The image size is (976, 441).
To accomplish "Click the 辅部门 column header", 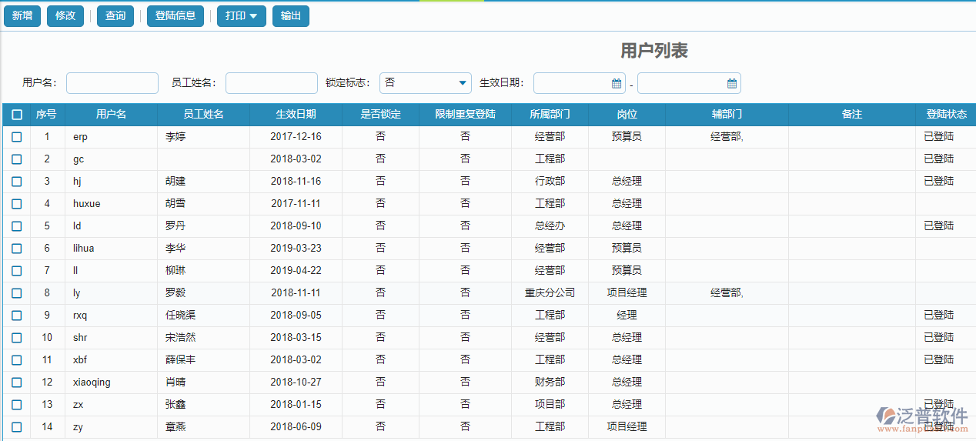I will (x=727, y=115).
